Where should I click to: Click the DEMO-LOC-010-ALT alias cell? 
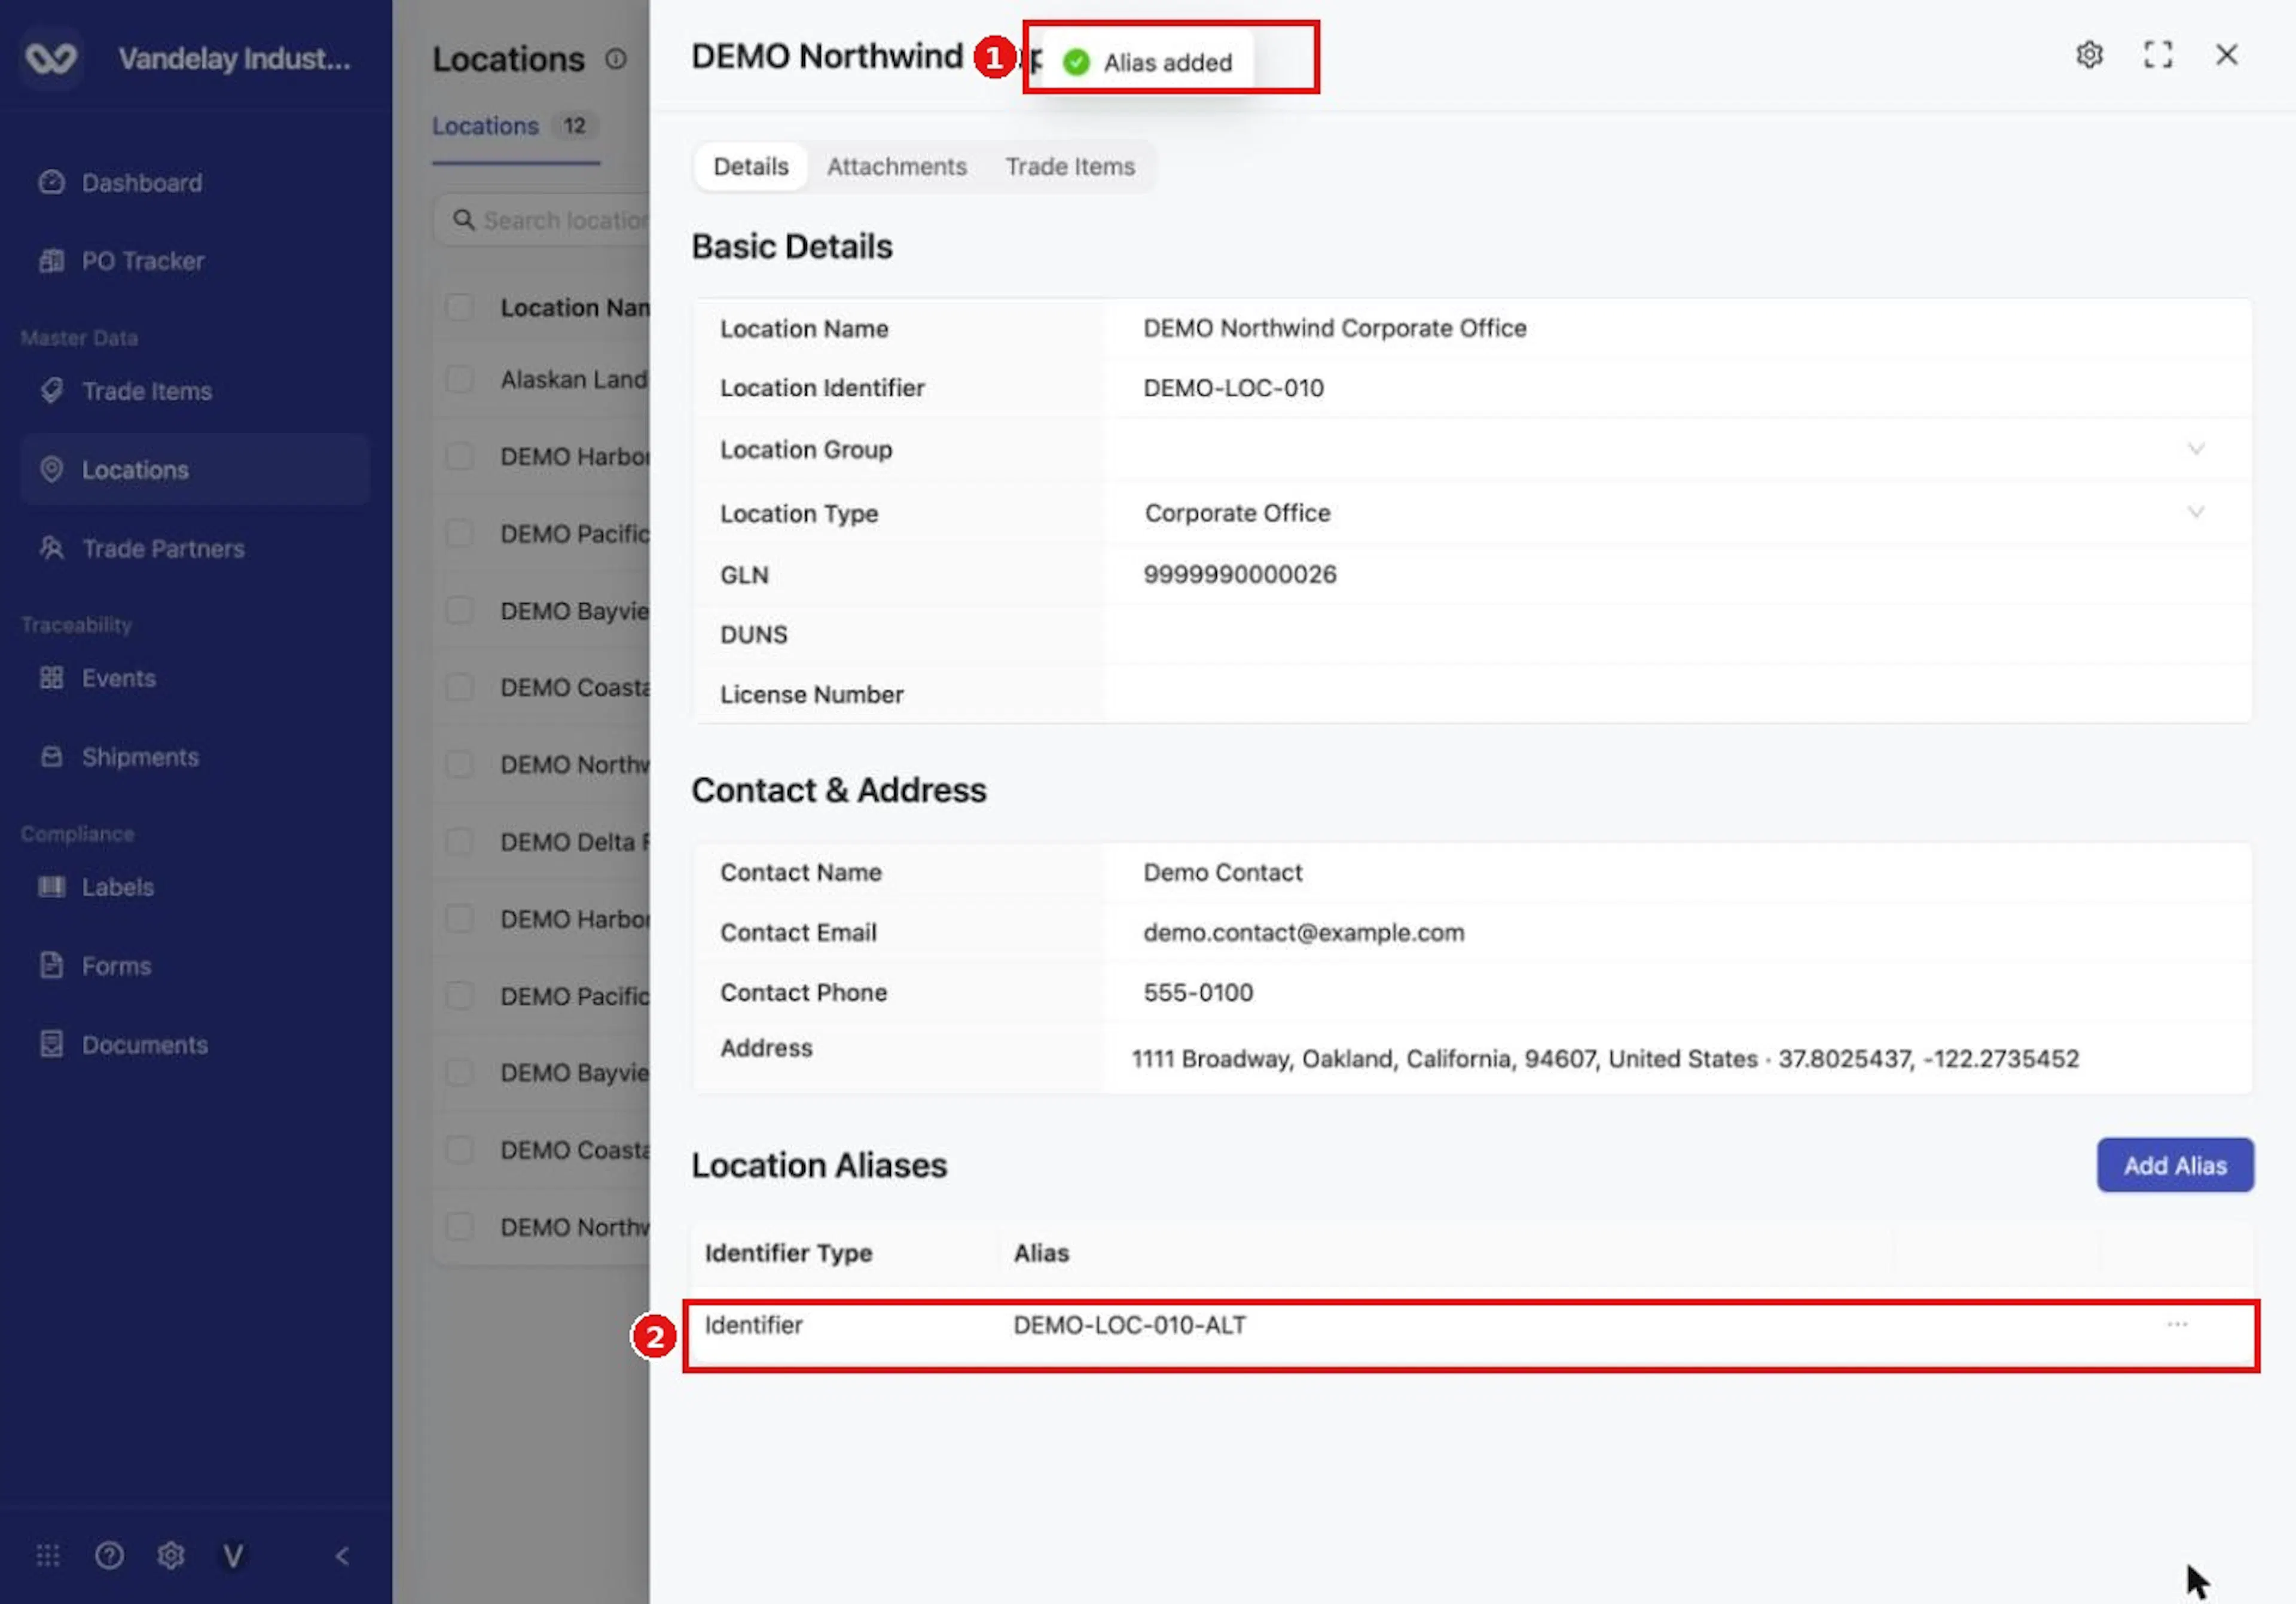click(x=1129, y=1325)
